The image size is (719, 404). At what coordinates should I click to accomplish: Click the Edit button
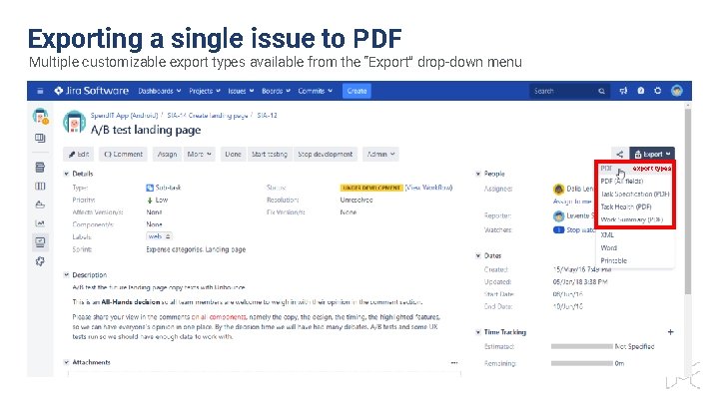(x=79, y=154)
